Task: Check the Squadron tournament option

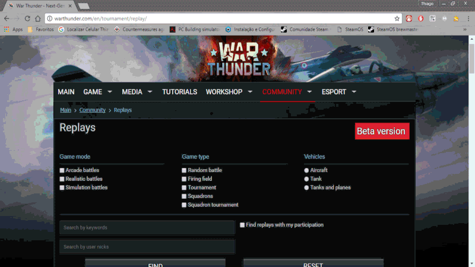Action: (x=184, y=205)
